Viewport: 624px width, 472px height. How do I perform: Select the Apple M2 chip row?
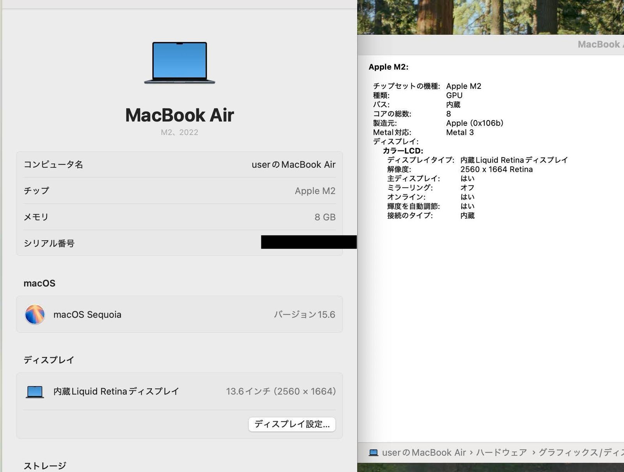pos(179,191)
